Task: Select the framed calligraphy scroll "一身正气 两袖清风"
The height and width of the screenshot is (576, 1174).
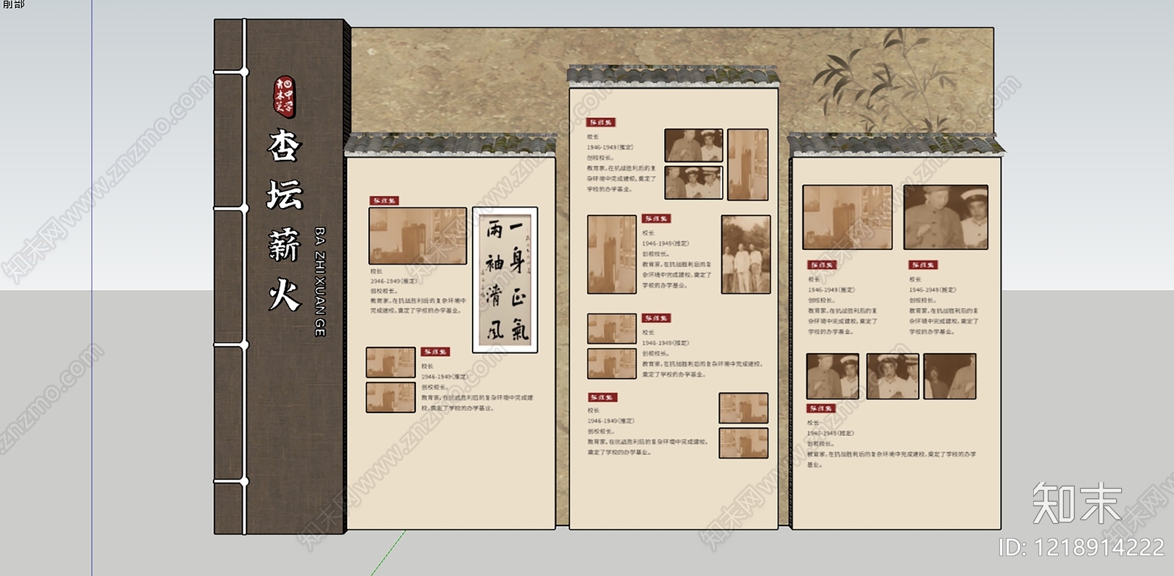Action: [505, 279]
